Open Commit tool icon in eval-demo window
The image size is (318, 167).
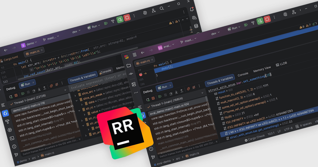(131, 74)
